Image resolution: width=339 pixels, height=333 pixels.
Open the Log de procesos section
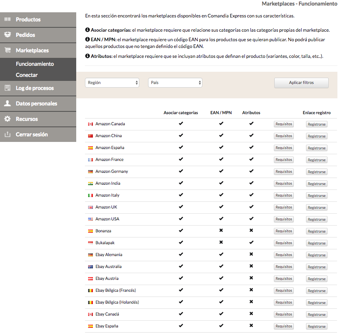(38, 88)
